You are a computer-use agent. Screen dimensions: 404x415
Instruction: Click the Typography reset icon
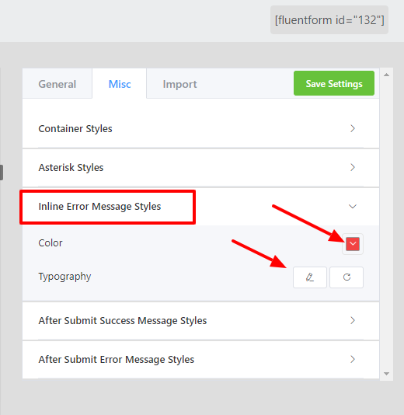pyautogui.click(x=347, y=277)
